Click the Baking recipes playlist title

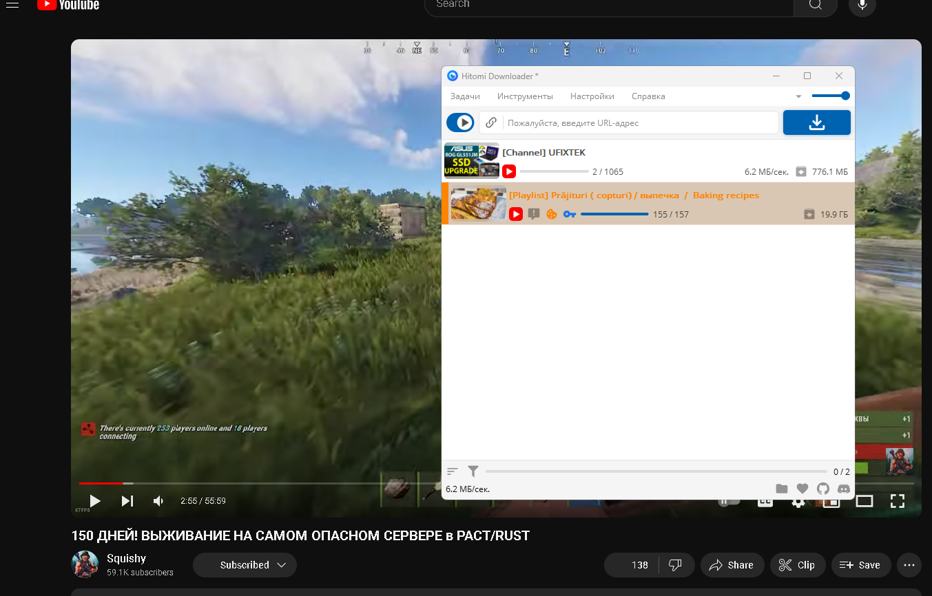634,195
